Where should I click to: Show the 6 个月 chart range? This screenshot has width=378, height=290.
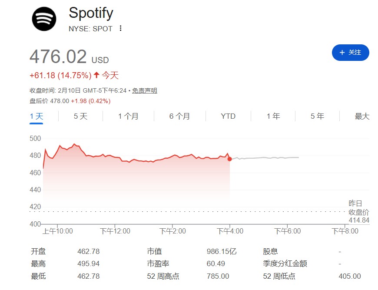point(179,116)
